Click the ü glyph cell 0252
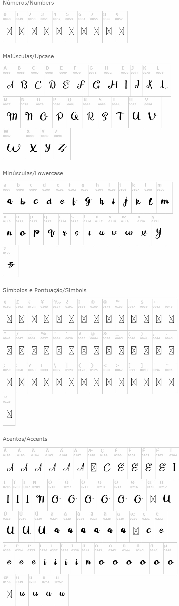Screen dimensions: 179x606 (62, 590)
